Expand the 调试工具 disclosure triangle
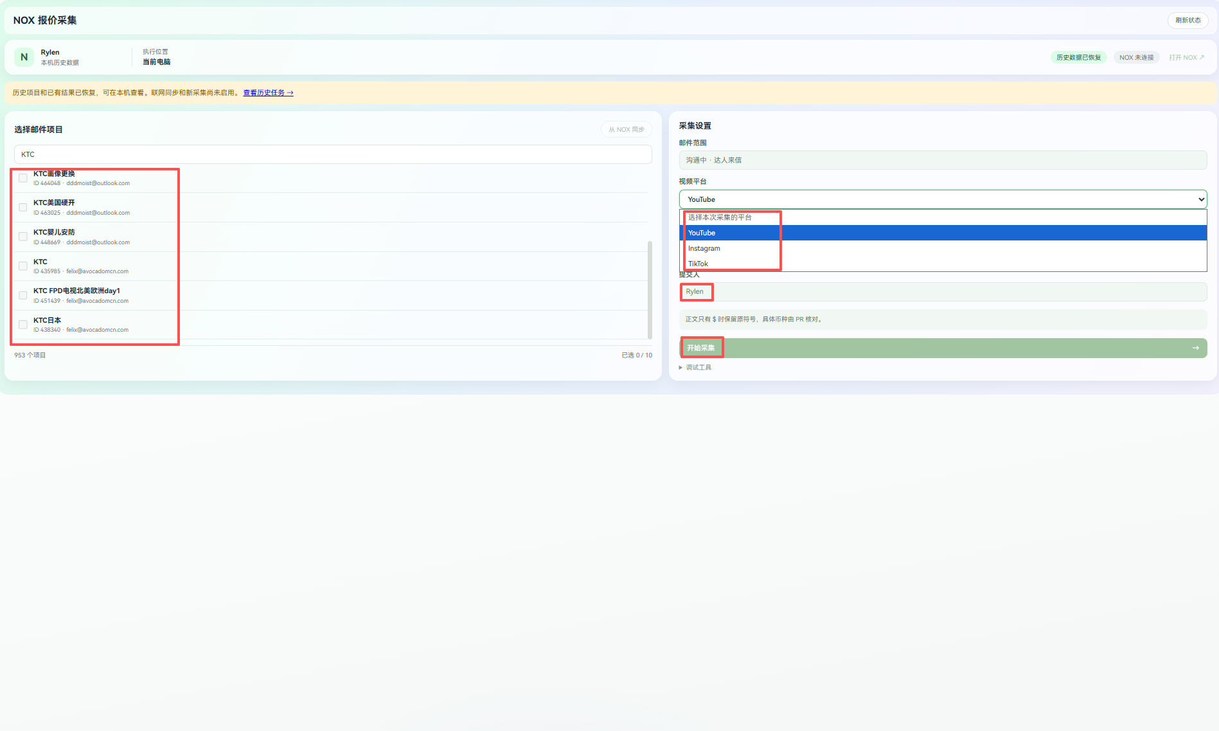The height and width of the screenshot is (731, 1219). [x=681, y=368]
